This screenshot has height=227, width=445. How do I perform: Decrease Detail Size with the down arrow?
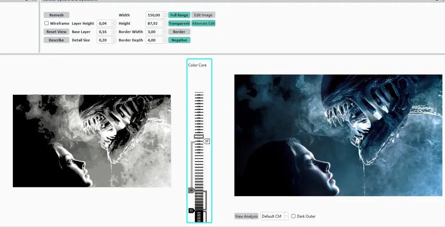(114, 42)
